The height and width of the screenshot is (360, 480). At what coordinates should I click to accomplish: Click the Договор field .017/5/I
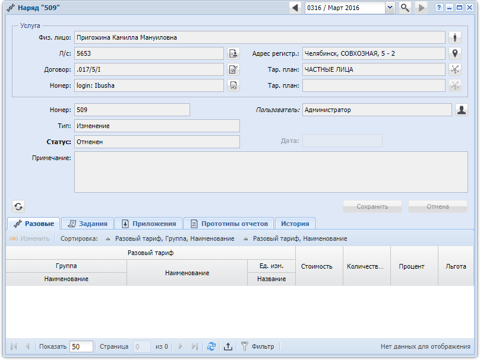click(x=149, y=69)
